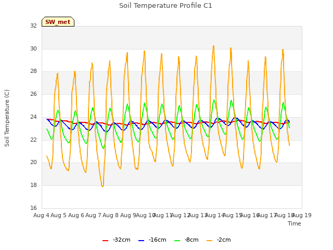Screen dimensions: 333x250
Task: Click the green -8cm legend color marker
Action: point(177,241)
